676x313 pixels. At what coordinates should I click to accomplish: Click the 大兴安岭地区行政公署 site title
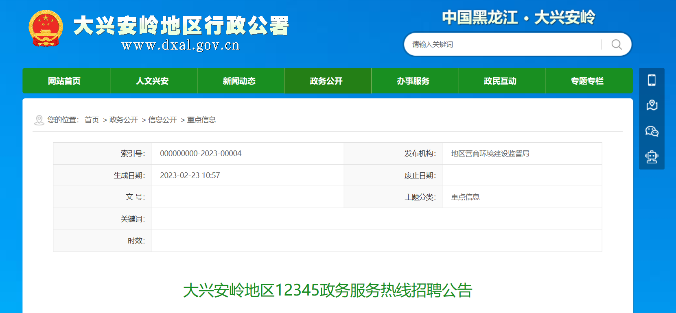coord(181,26)
